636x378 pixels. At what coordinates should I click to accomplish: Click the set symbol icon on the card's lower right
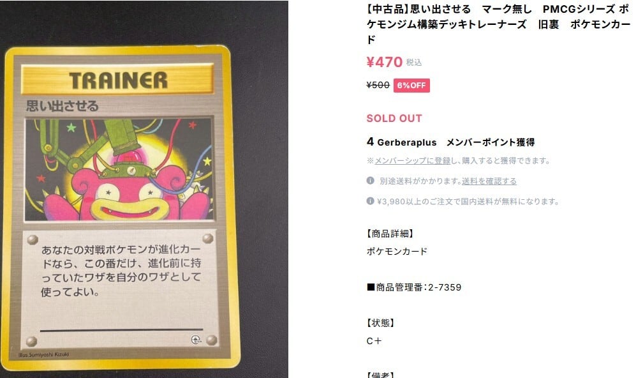point(196,340)
